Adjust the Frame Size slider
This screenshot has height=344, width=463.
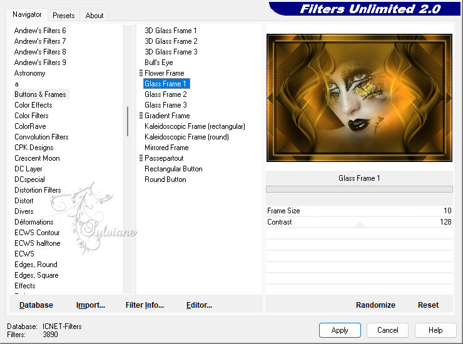click(x=359, y=211)
